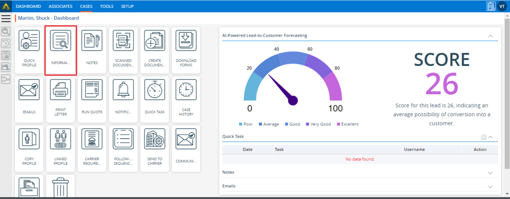This screenshot has height=199, width=510.
Task: Click the Download Forms tile
Action: pyautogui.click(x=186, y=50)
